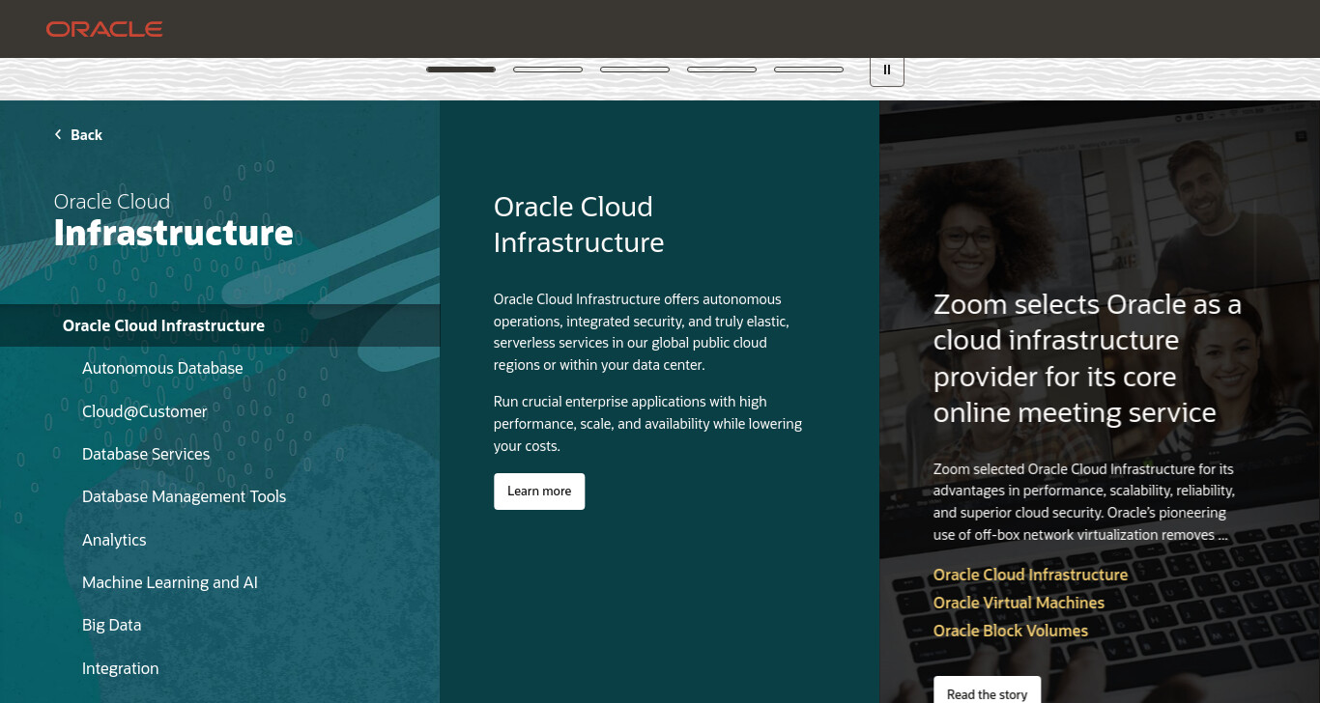Viewport: 1320px width, 703px height.
Task: Open Autonomous Database menu item
Action: pos(162,368)
